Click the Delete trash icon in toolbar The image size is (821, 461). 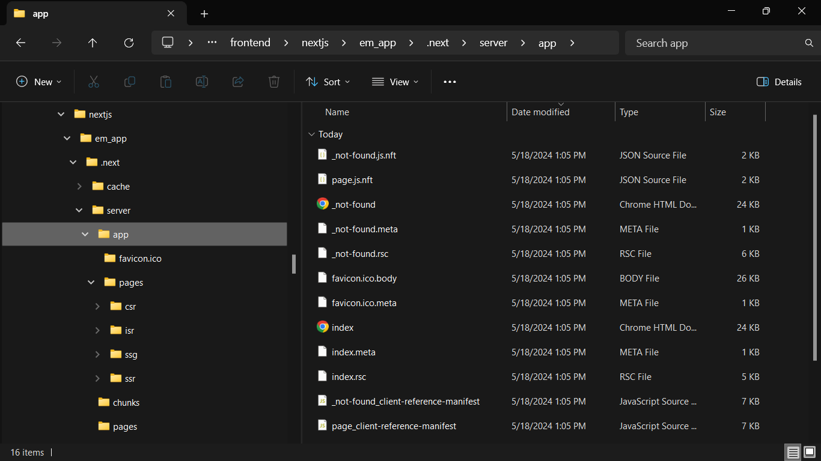click(x=274, y=82)
